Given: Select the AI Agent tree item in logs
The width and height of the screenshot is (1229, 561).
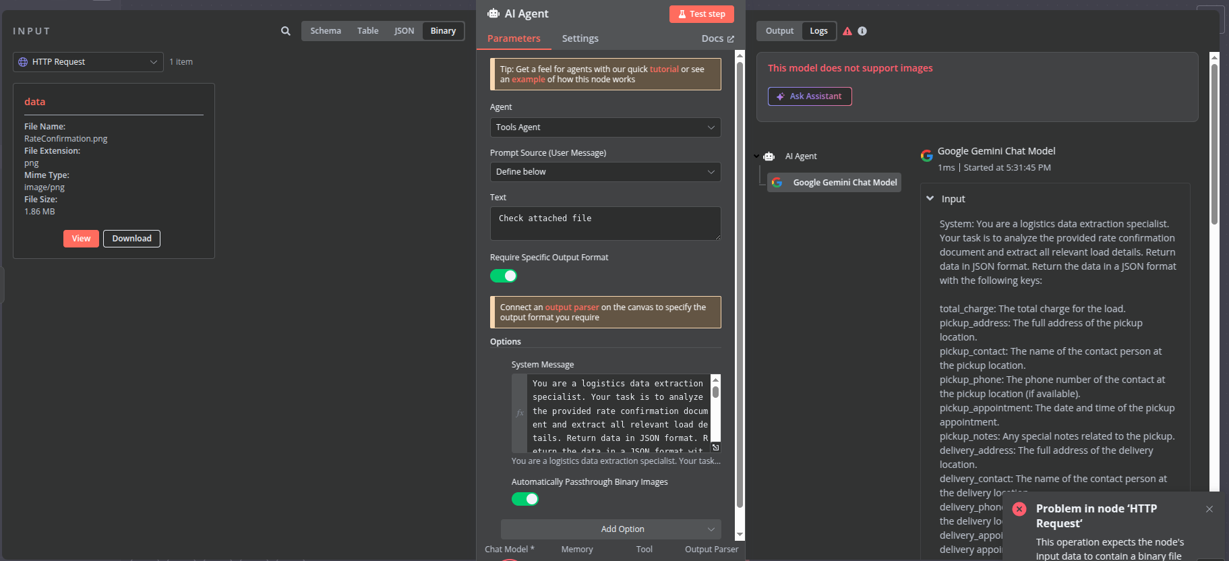Looking at the screenshot, I should point(801,156).
